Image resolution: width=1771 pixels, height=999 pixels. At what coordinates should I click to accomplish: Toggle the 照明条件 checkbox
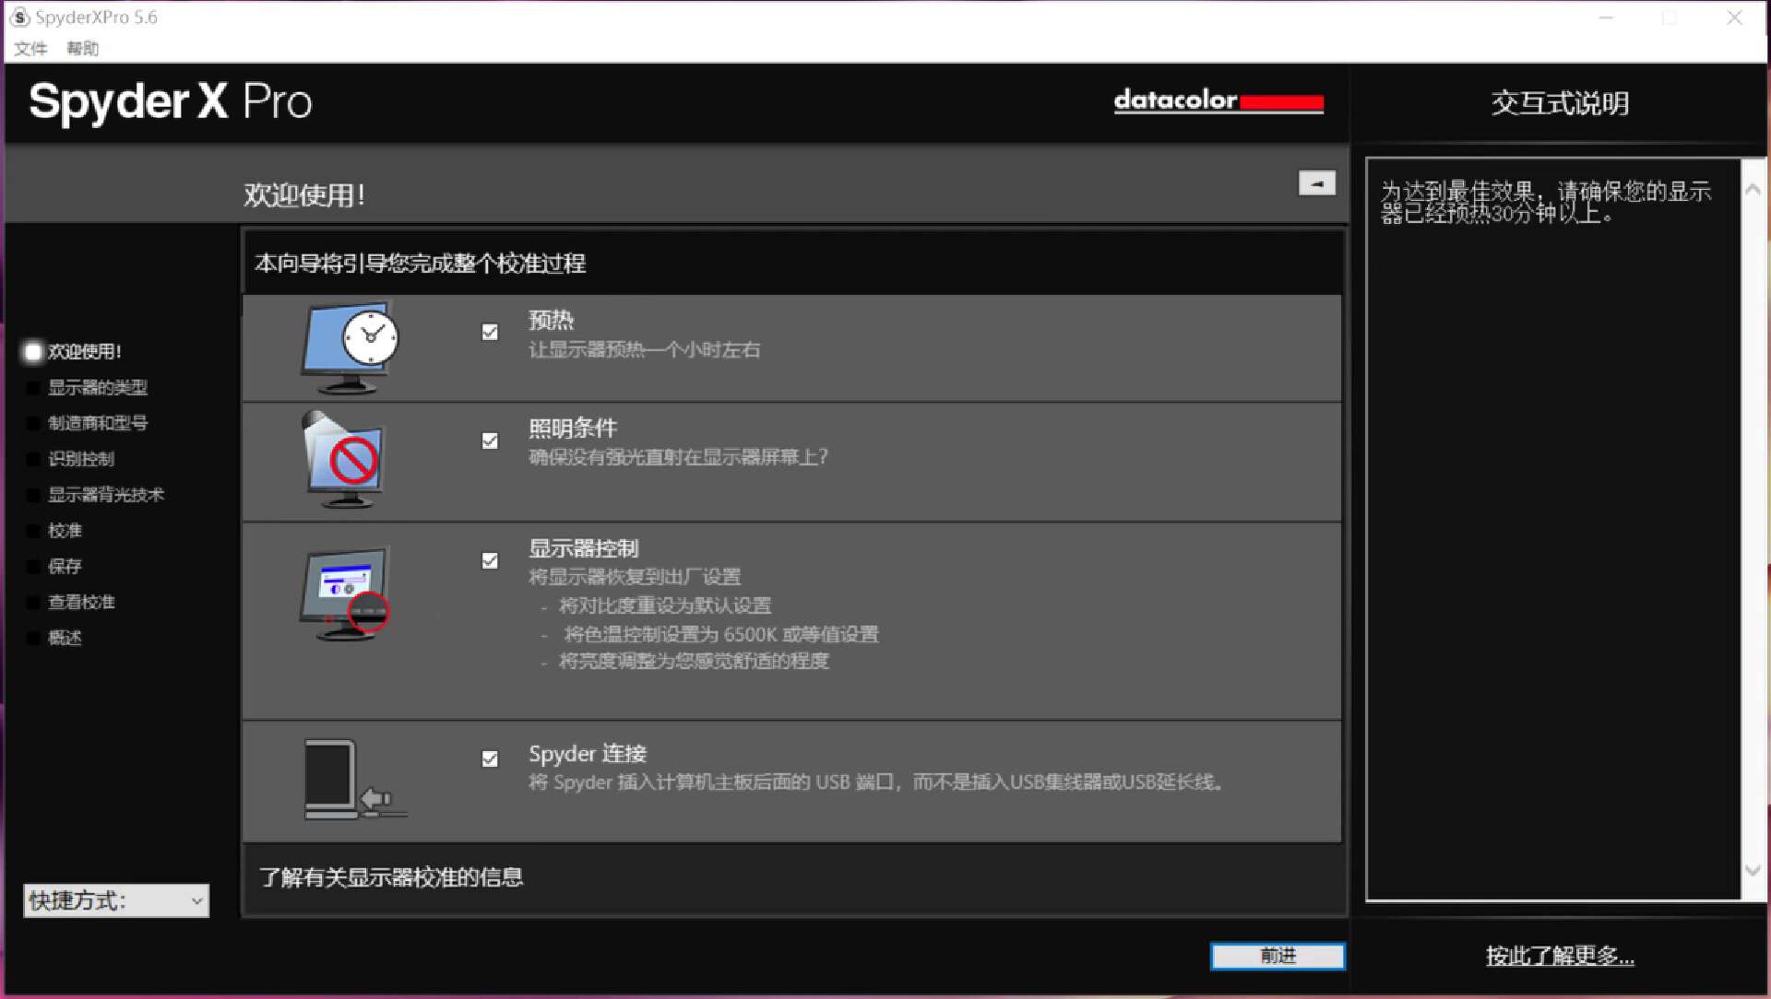click(x=490, y=441)
